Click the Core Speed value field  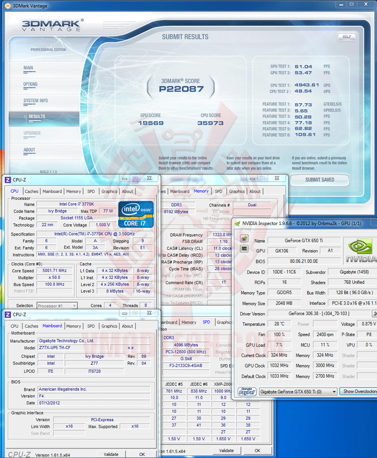tap(54, 271)
